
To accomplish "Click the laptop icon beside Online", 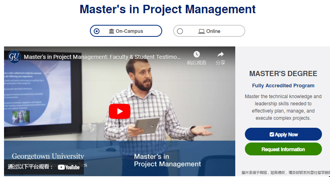I will 202,31.
